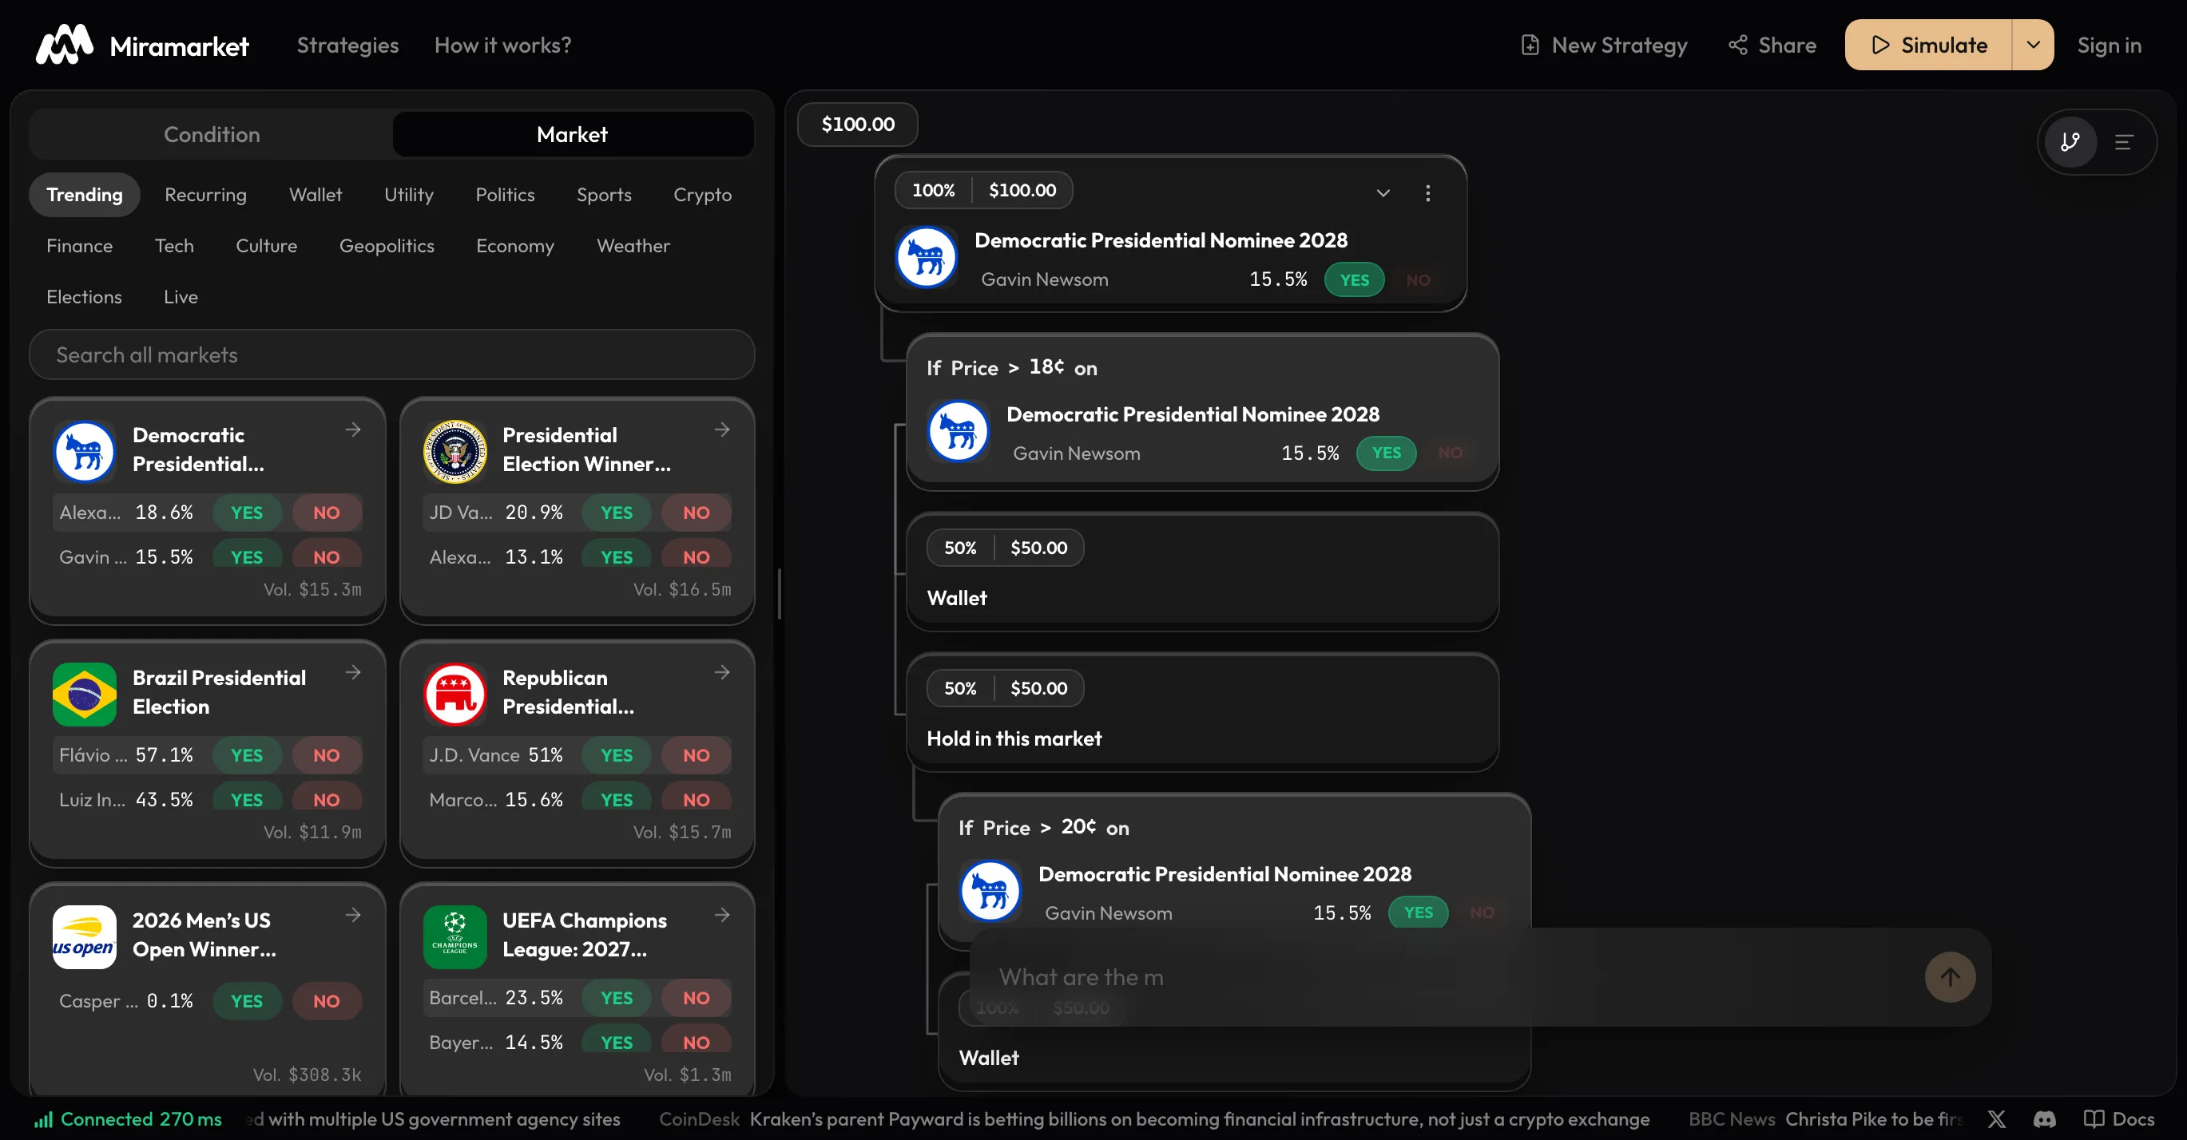Select NO for JD Va... 20.9% row
Image resolution: width=2187 pixels, height=1140 pixels.
tap(697, 513)
